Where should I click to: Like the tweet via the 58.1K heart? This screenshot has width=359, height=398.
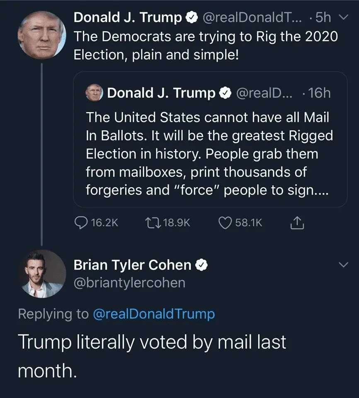tap(224, 223)
